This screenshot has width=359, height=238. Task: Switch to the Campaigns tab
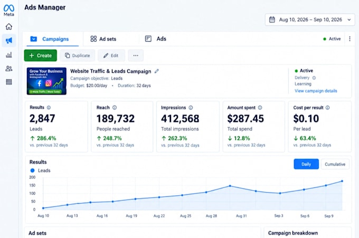(52, 39)
